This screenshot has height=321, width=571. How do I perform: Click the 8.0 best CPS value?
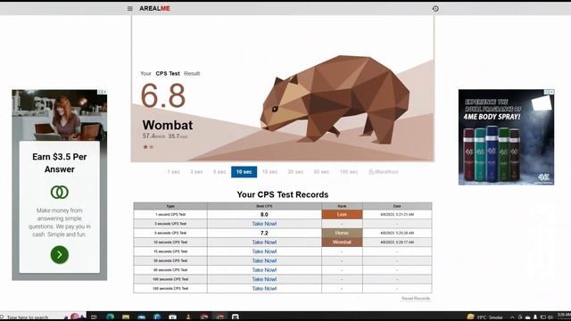click(x=264, y=215)
